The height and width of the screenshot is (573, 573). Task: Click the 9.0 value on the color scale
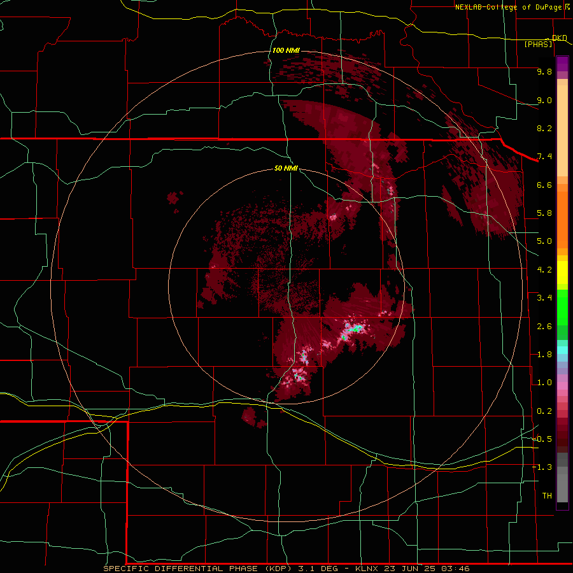point(544,100)
